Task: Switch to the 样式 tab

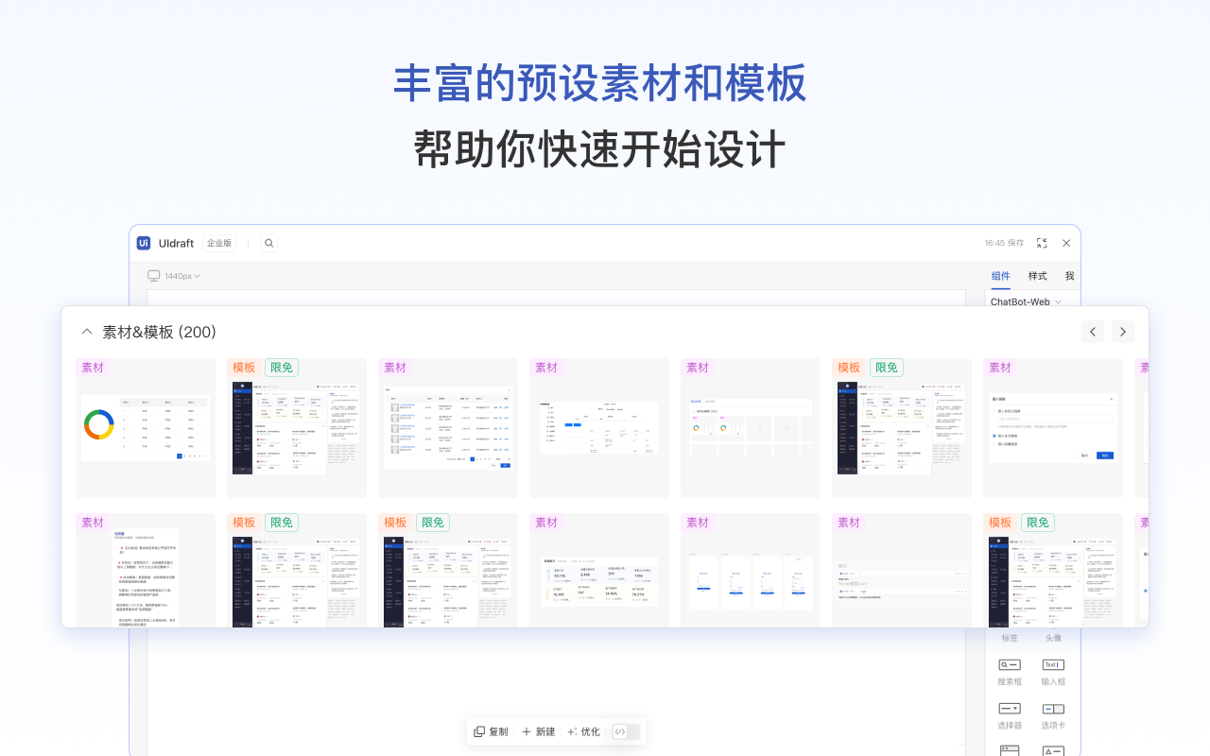Action: click(1038, 276)
